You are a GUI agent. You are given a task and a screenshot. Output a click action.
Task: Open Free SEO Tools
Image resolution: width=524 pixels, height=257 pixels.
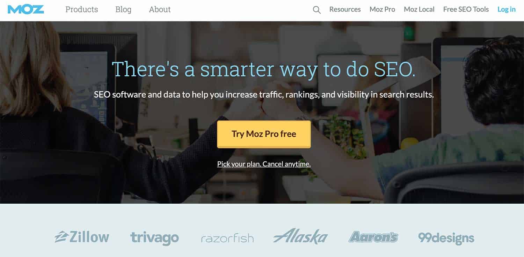coord(466,9)
